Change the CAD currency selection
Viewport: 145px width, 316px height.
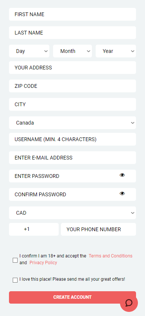(x=72, y=213)
